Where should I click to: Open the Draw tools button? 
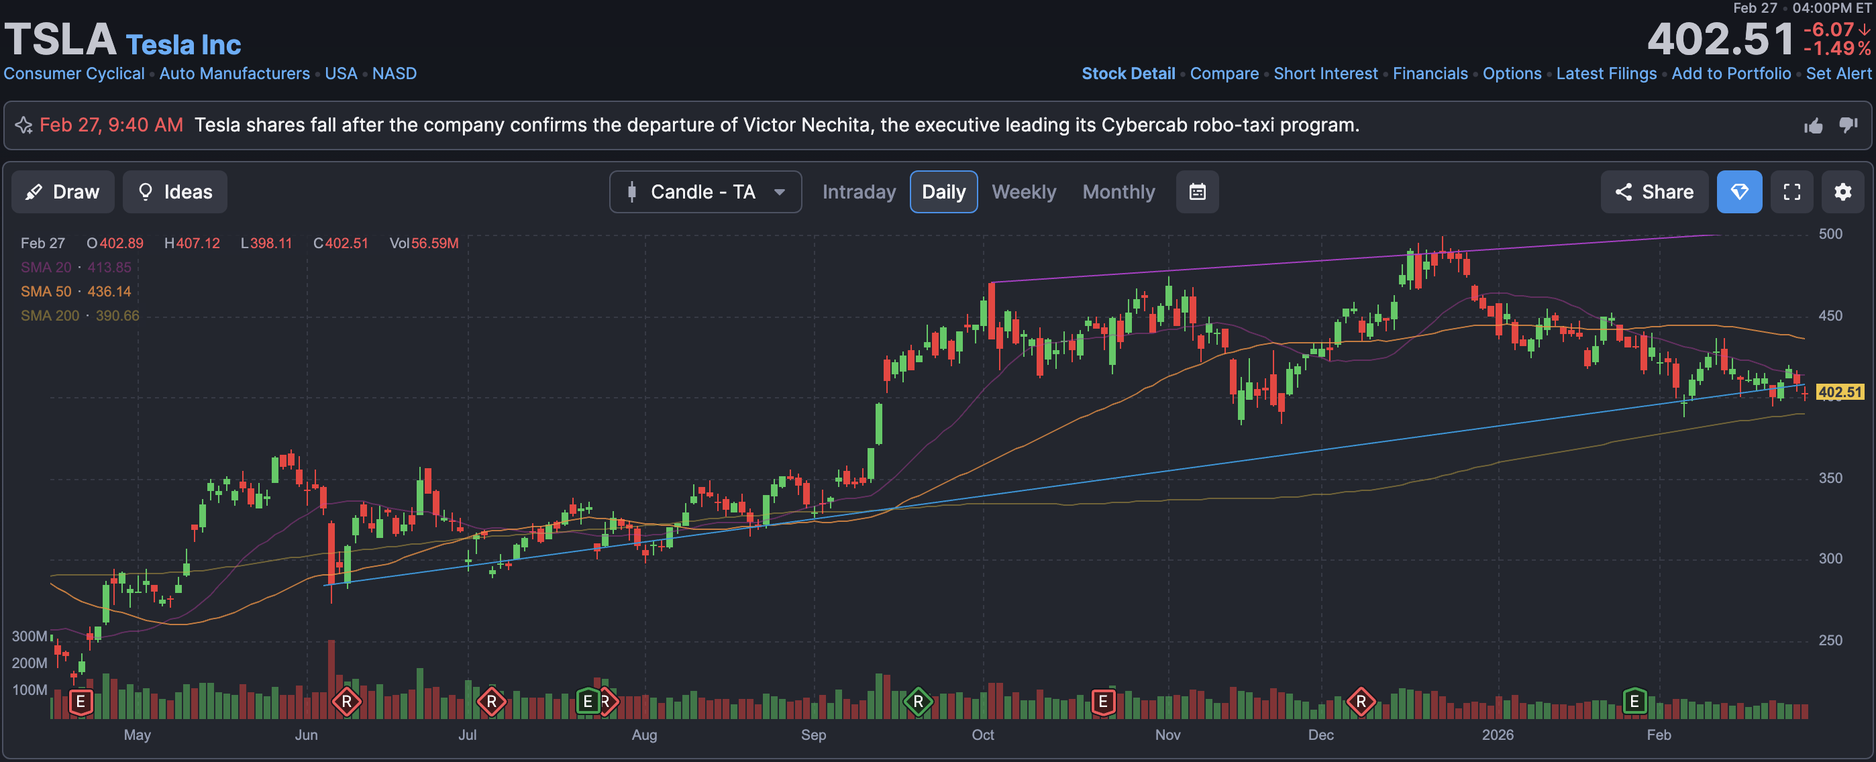tap(62, 192)
